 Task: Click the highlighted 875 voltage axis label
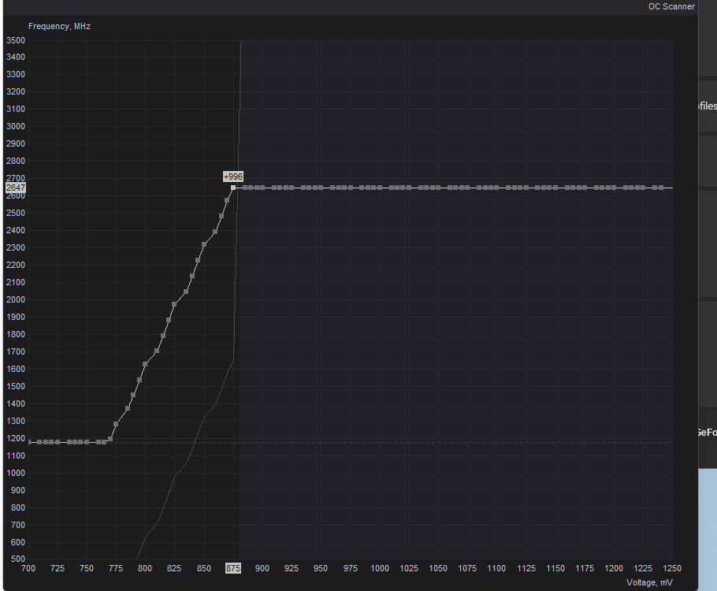[232, 568]
